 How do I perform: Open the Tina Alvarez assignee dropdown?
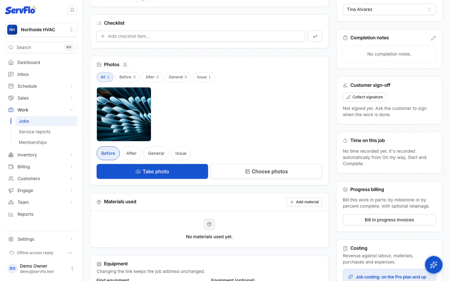(x=389, y=9)
